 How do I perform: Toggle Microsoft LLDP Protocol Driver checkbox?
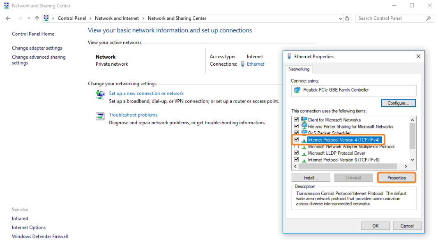(x=296, y=153)
